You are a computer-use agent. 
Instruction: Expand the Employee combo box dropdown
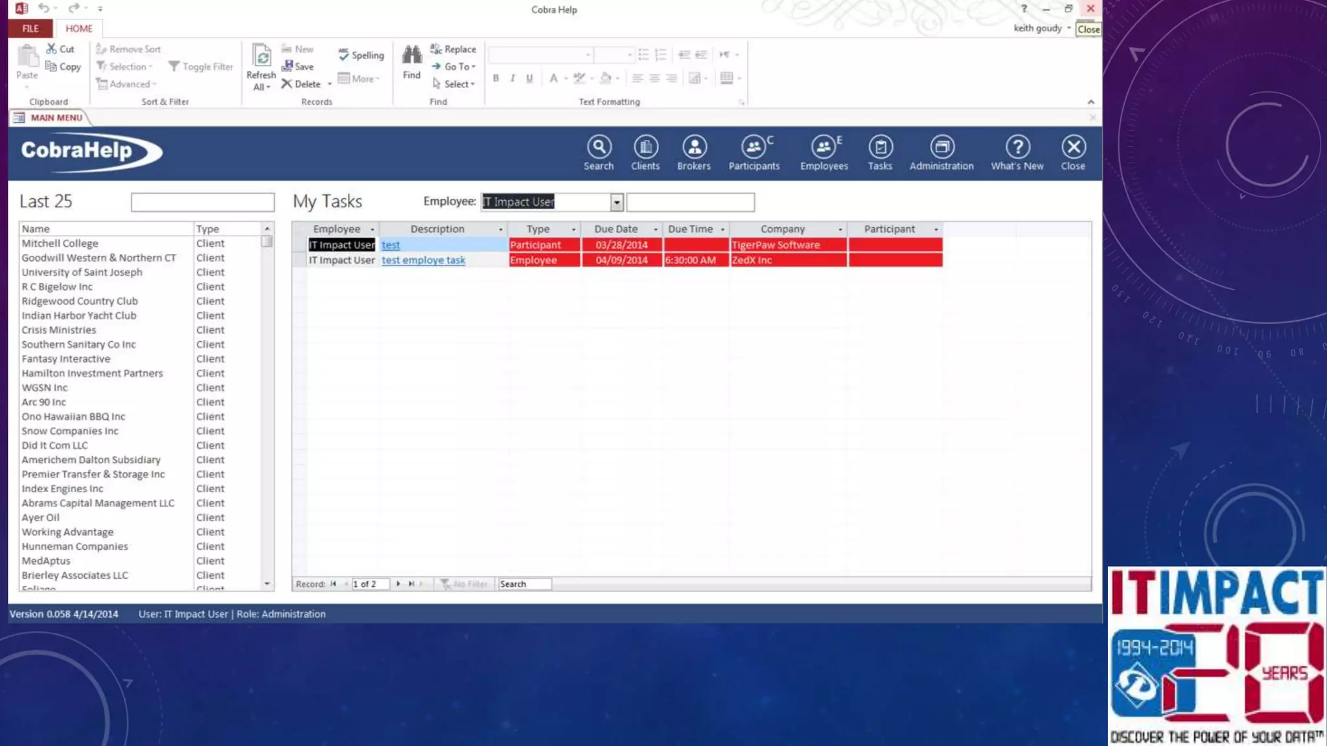(x=616, y=202)
